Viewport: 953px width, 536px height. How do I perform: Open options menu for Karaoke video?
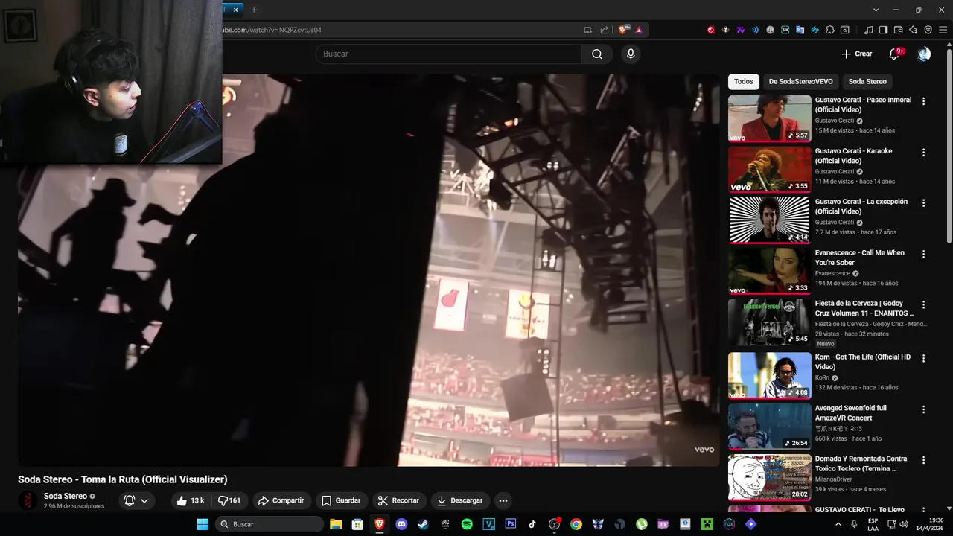[x=924, y=152]
